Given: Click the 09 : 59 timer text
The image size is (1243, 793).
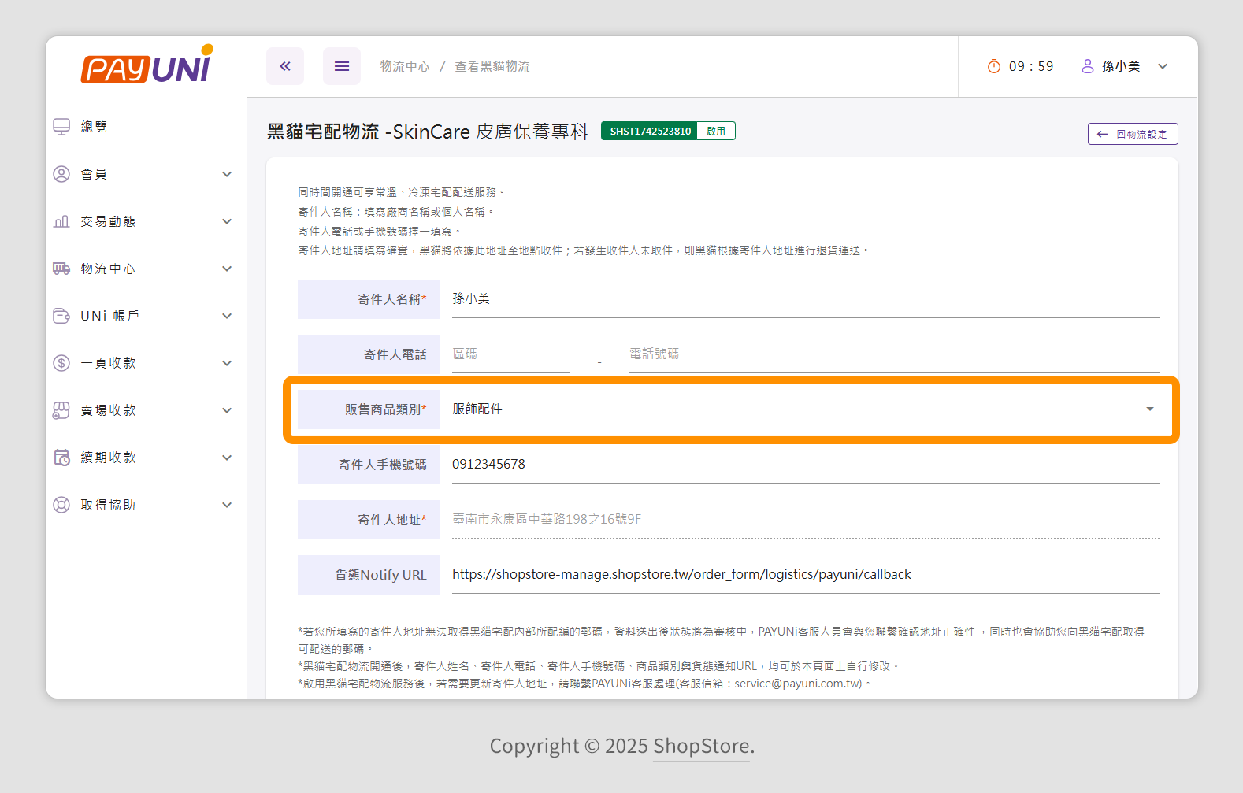Looking at the screenshot, I should coord(1031,66).
